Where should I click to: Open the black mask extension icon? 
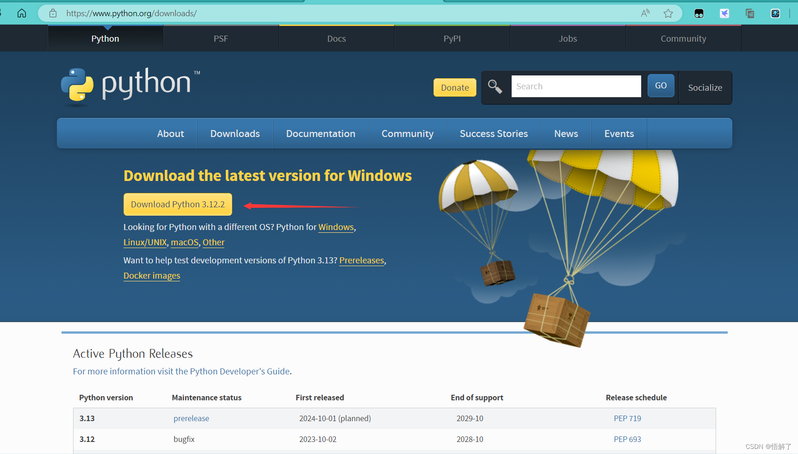click(699, 13)
